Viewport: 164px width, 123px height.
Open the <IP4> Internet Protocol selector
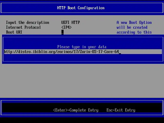tap(66, 27)
